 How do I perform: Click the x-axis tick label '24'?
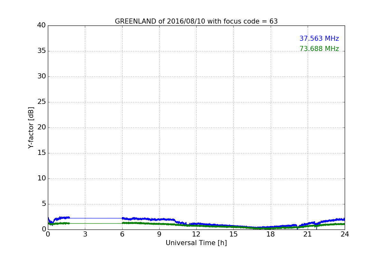pyautogui.click(x=345, y=234)
